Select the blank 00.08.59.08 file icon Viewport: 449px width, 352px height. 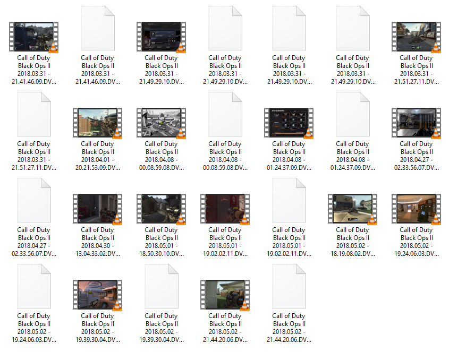[225, 114]
